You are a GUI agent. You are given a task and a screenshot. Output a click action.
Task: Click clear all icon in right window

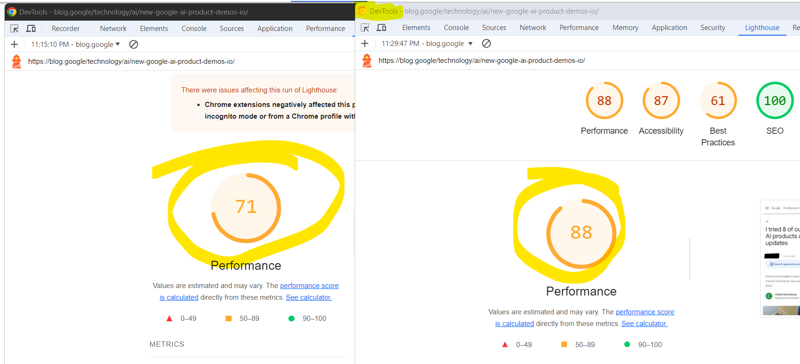pyautogui.click(x=487, y=43)
